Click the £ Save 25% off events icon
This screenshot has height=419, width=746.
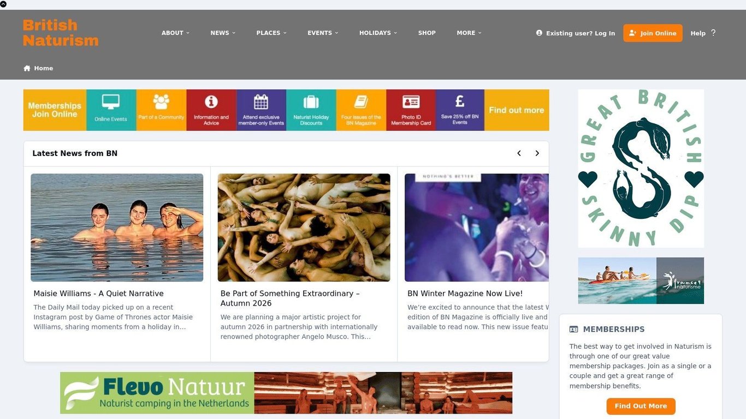point(460,103)
